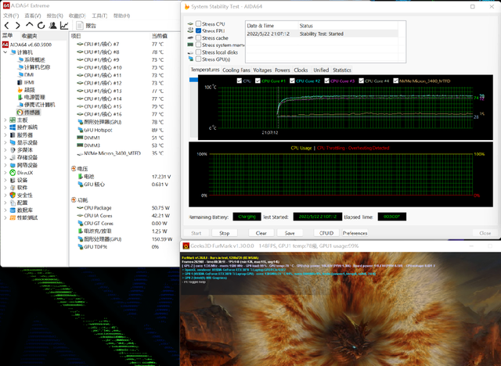This screenshot has width=501, height=366.
Task: Enable the Stress GPU(s) checkbox
Action: (x=197, y=59)
